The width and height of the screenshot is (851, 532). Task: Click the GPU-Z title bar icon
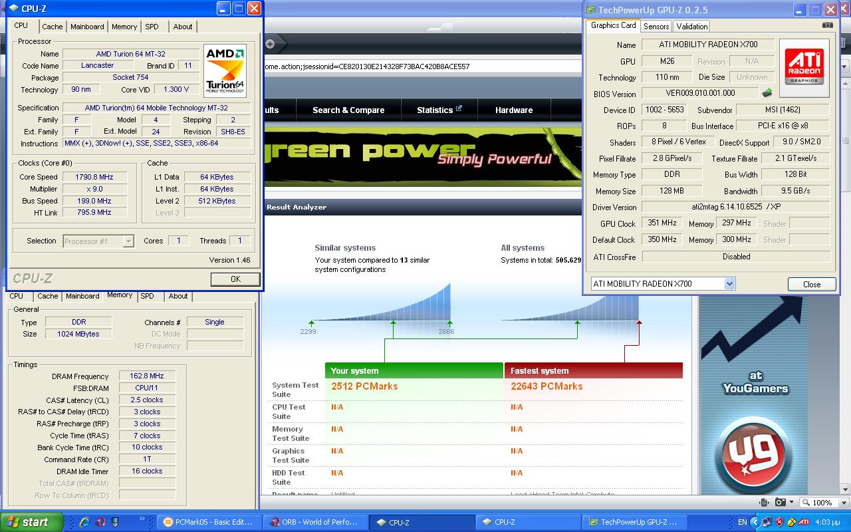(590, 9)
